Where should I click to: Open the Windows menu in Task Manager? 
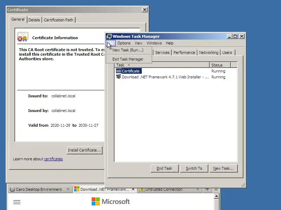(154, 43)
